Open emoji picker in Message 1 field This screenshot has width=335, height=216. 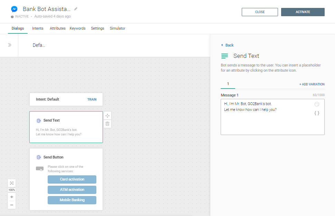(317, 104)
